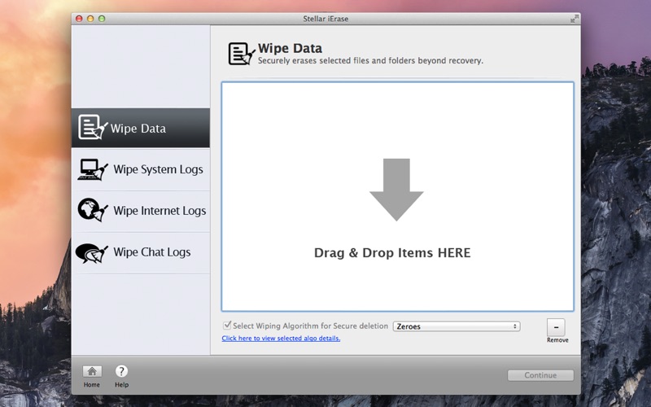Viewport: 651px width, 407px height.
Task: Open the Zeroes algorithm dropdown
Action: 457,326
